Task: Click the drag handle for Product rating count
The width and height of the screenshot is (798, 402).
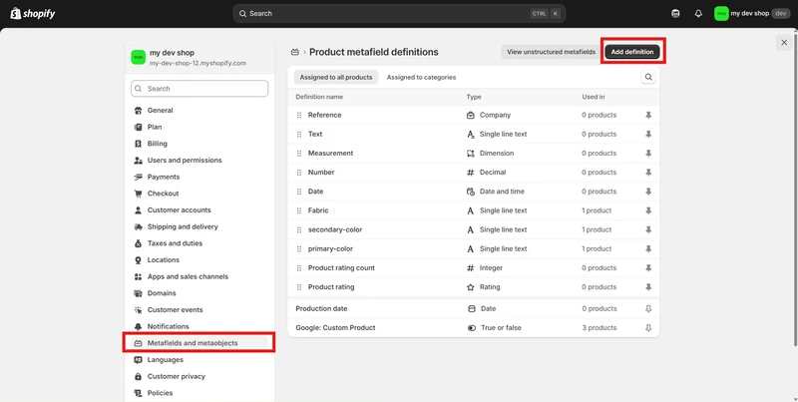Action: [299, 268]
